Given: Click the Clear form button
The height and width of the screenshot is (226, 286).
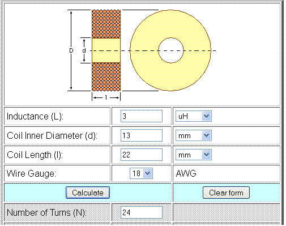Looking at the screenshot, I should [226, 193].
